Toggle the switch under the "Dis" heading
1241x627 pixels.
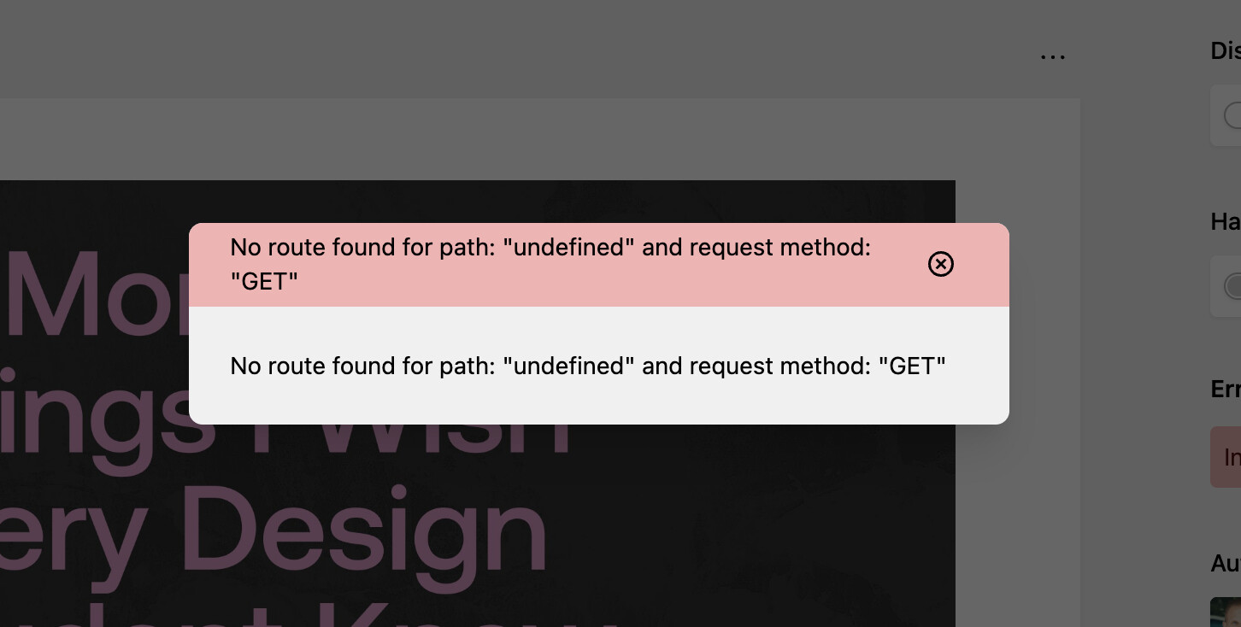click(1232, 115)
